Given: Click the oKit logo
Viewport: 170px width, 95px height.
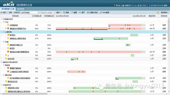Looking at the screenshot, I should [9, 4].
